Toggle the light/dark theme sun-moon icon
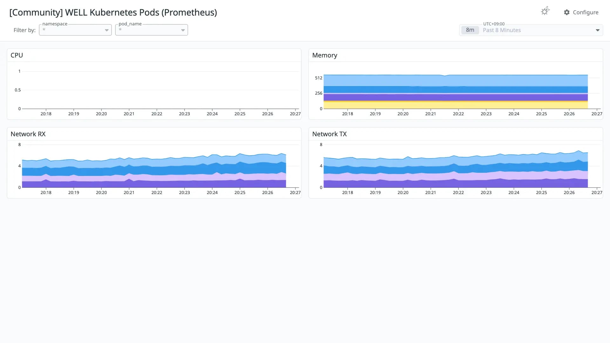The width and height of the screenshot is (610, 343). click(x=545, y=11)
